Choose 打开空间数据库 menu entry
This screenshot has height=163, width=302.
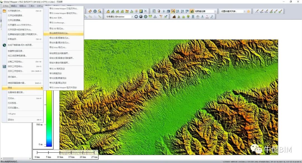click(x=22, y=16)
